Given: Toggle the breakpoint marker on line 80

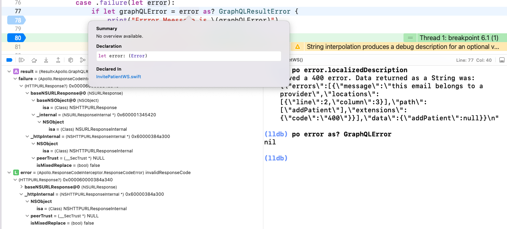Looking at the screenshot, I should [16, 38].
